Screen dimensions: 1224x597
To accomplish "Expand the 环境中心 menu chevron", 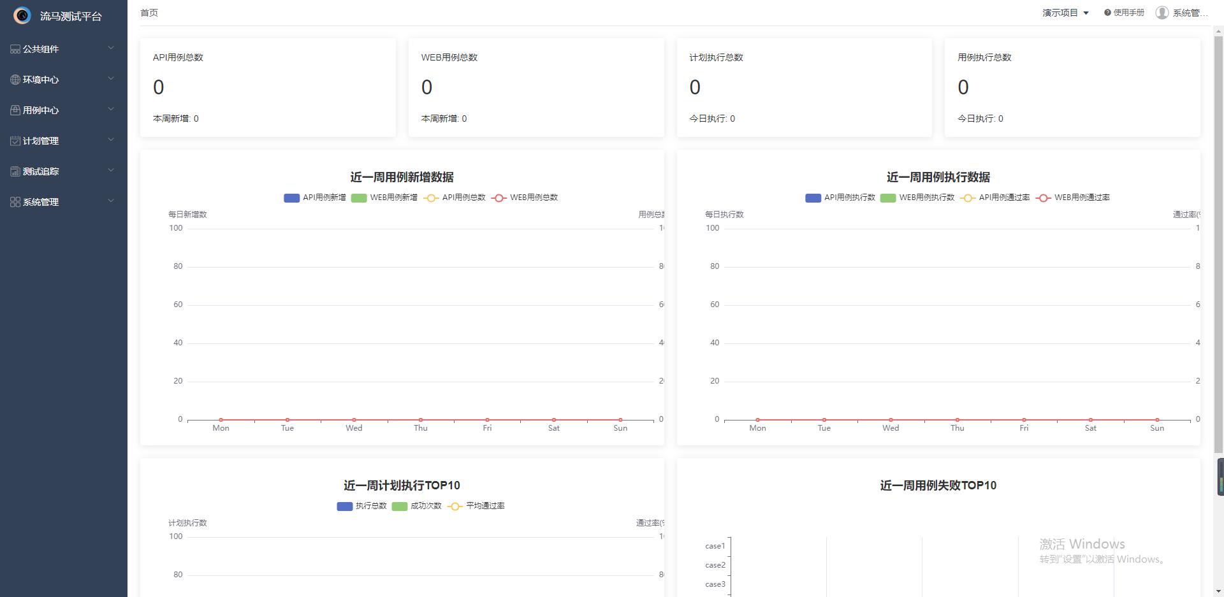I will 111,78.
